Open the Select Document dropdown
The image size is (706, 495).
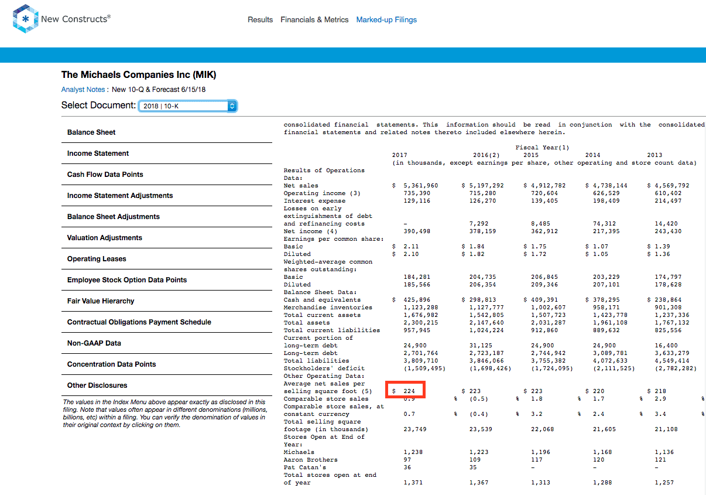(187, 106)
